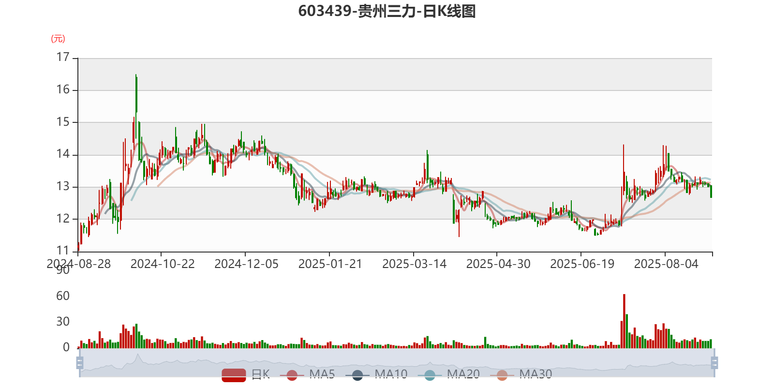This screenshot has height=387, width=774.
Task: Click the price axis value 13
Action: click(63, 186)
